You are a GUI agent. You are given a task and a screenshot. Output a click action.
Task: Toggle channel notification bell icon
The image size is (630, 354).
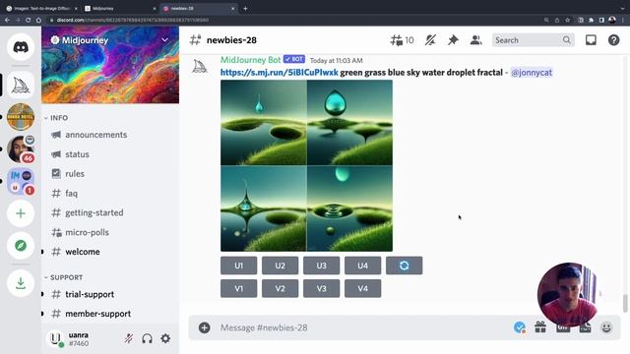pyautogui.click(x=430, y=40)
